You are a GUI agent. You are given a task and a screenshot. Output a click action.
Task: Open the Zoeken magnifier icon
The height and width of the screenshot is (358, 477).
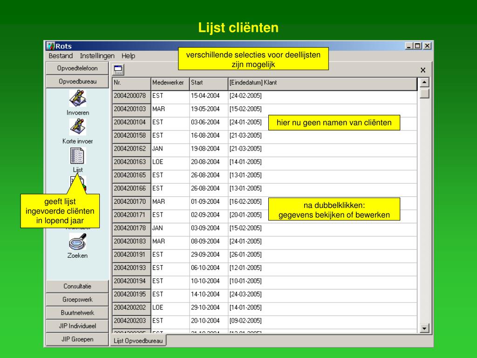pos(78,242)
